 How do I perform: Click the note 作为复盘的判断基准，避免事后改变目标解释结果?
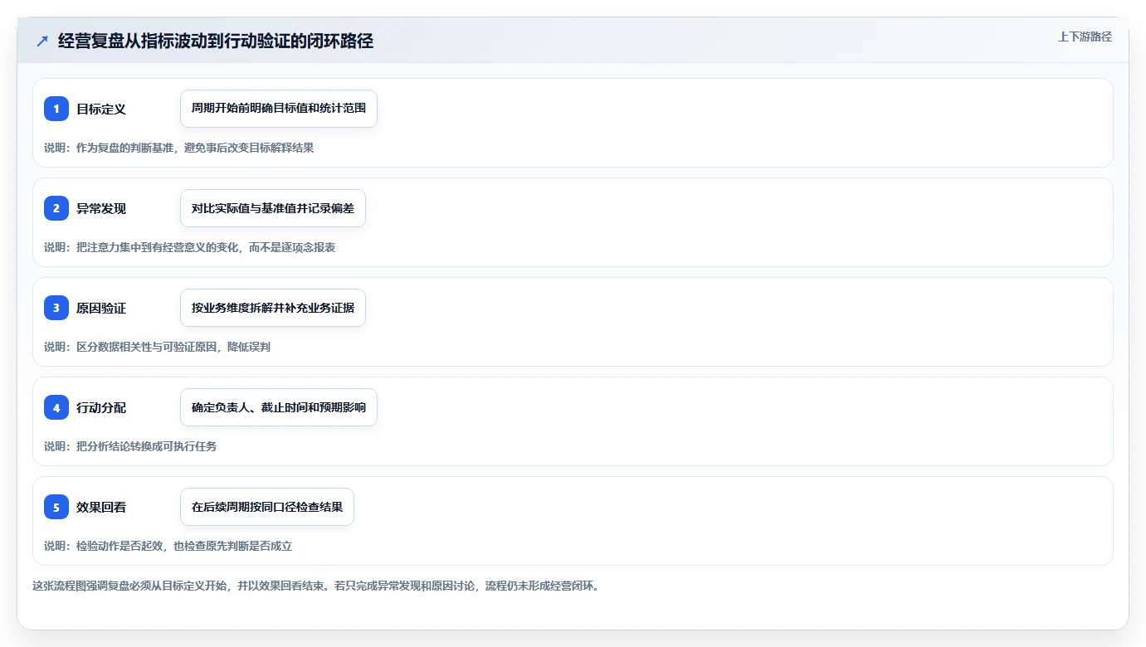tap(179, 148)
